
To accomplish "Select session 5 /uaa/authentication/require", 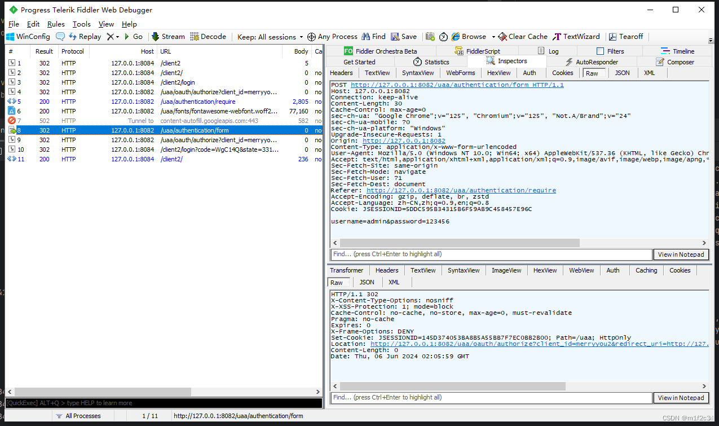I will 164,102.
